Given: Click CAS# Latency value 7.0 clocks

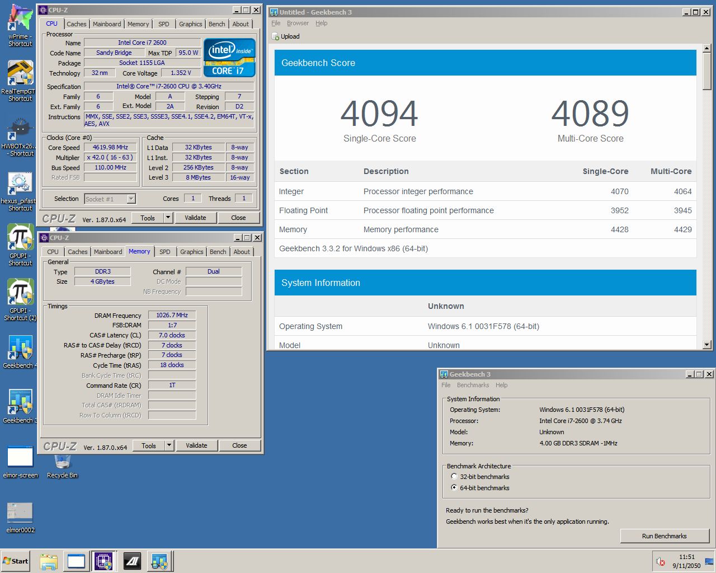Looking at the screenshot, I should coord(172,335).
